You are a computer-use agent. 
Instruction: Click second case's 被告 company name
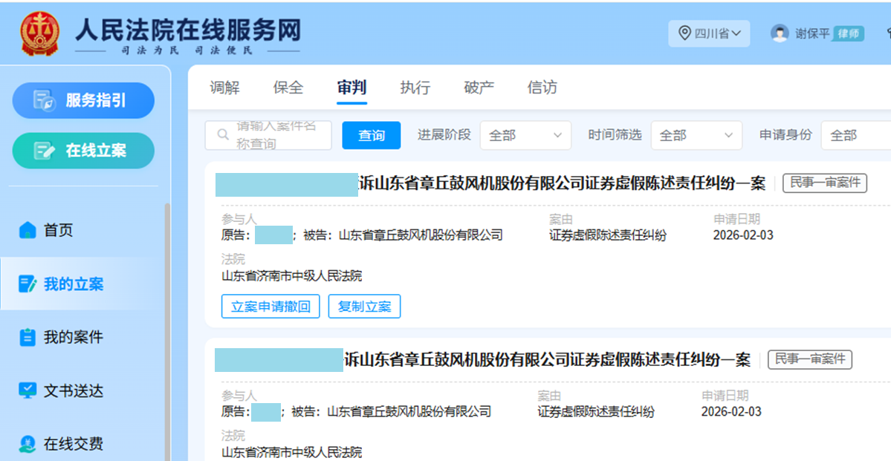point(409,411)
